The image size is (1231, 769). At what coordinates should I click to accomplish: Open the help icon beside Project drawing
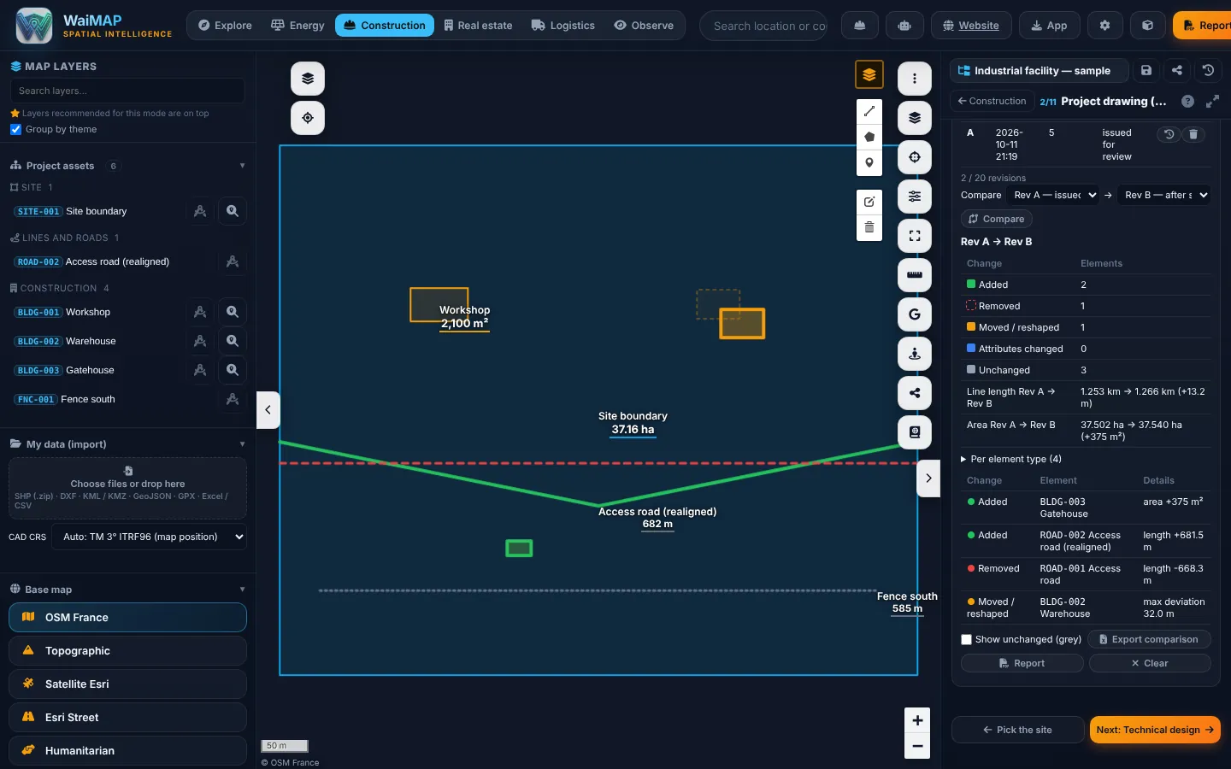[1187, 101]
